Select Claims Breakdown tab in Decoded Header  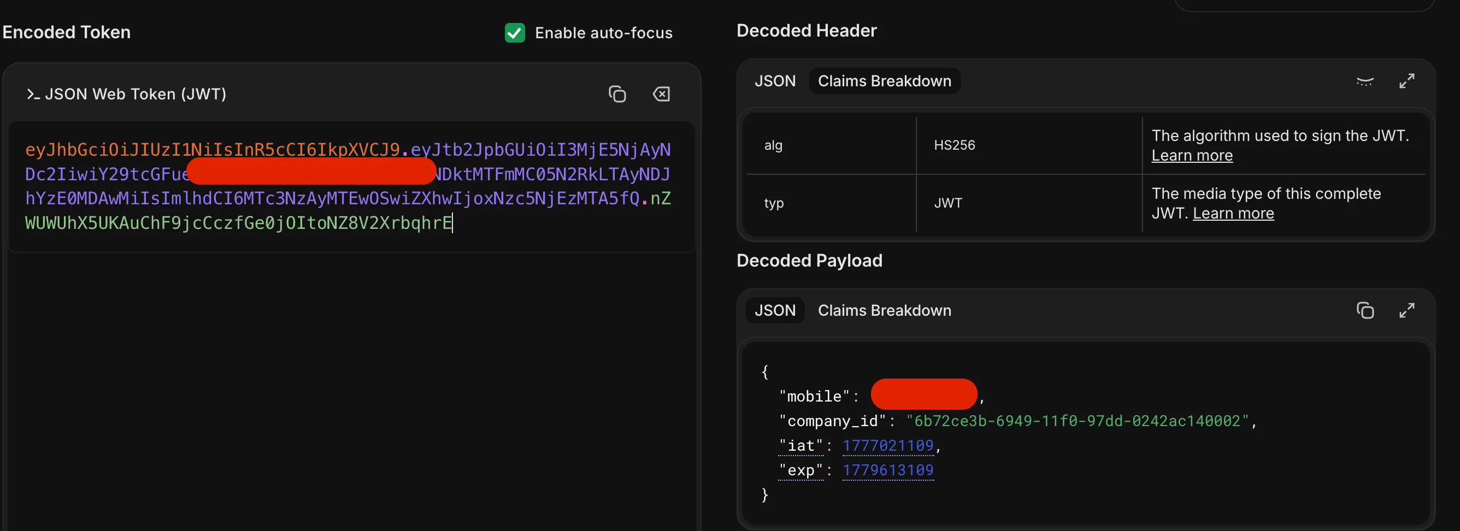point(884,81)
